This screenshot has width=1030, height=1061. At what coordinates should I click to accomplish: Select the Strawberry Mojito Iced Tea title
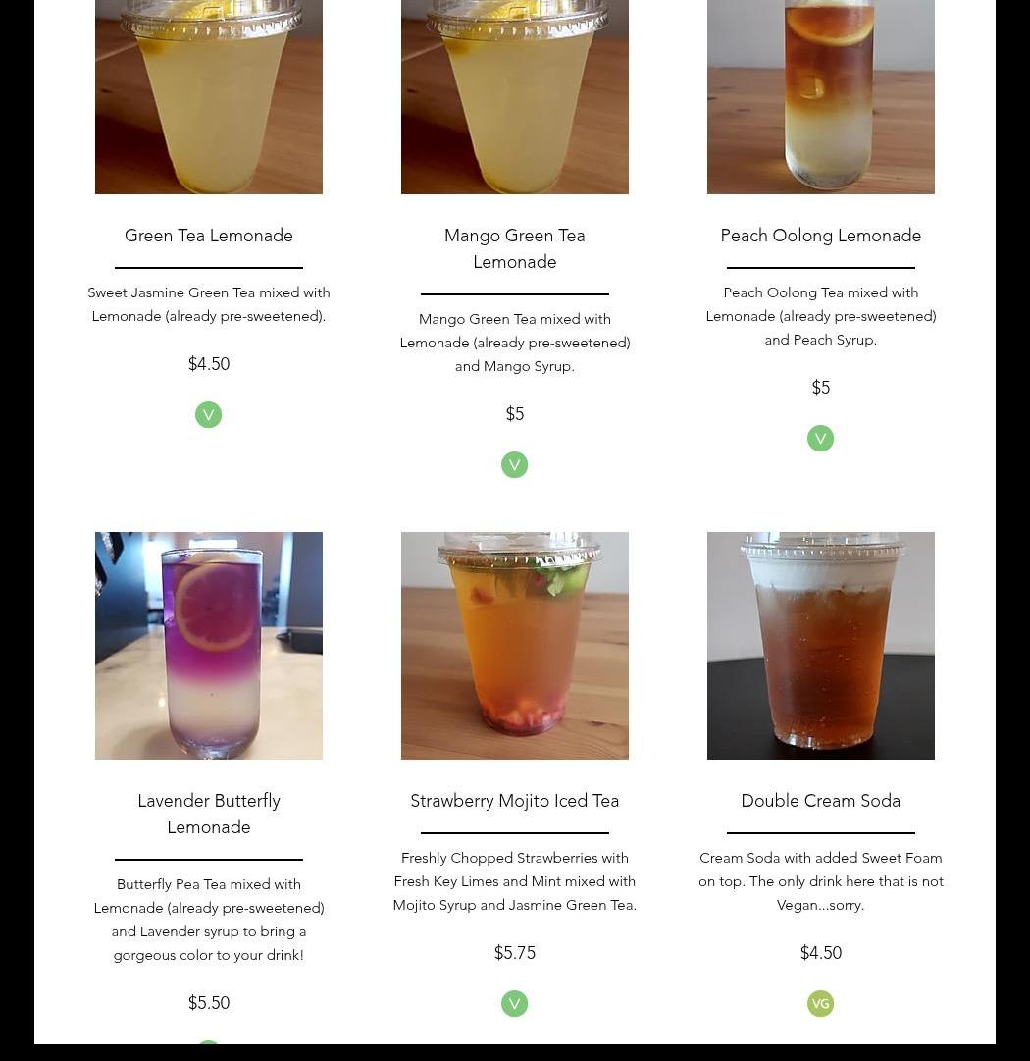point(515,801)
